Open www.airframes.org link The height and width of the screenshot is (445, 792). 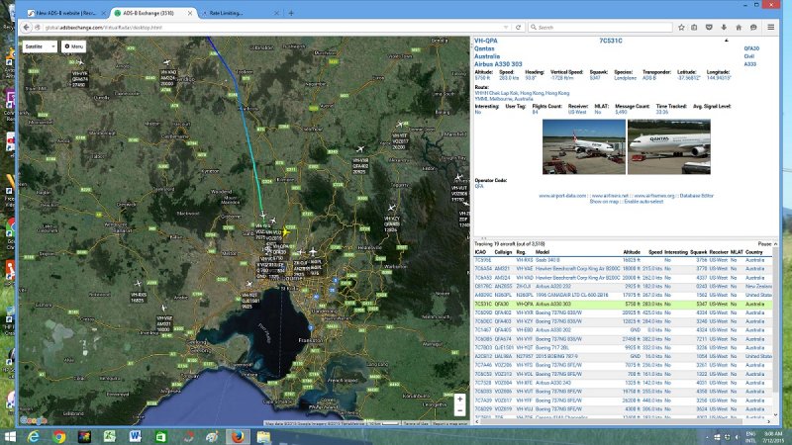point(654,196)
